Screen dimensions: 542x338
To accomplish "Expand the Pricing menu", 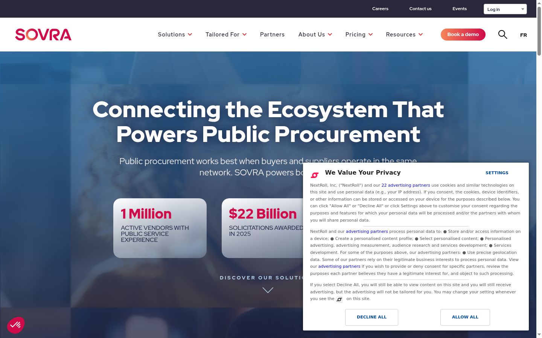I will 359,35.
